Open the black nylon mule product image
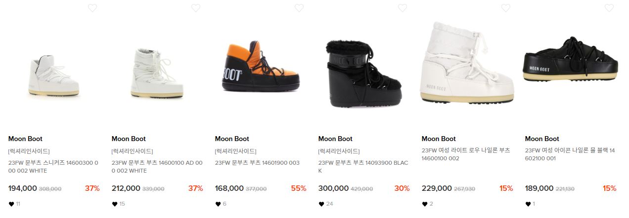629x218 pixels. [571, 60]
